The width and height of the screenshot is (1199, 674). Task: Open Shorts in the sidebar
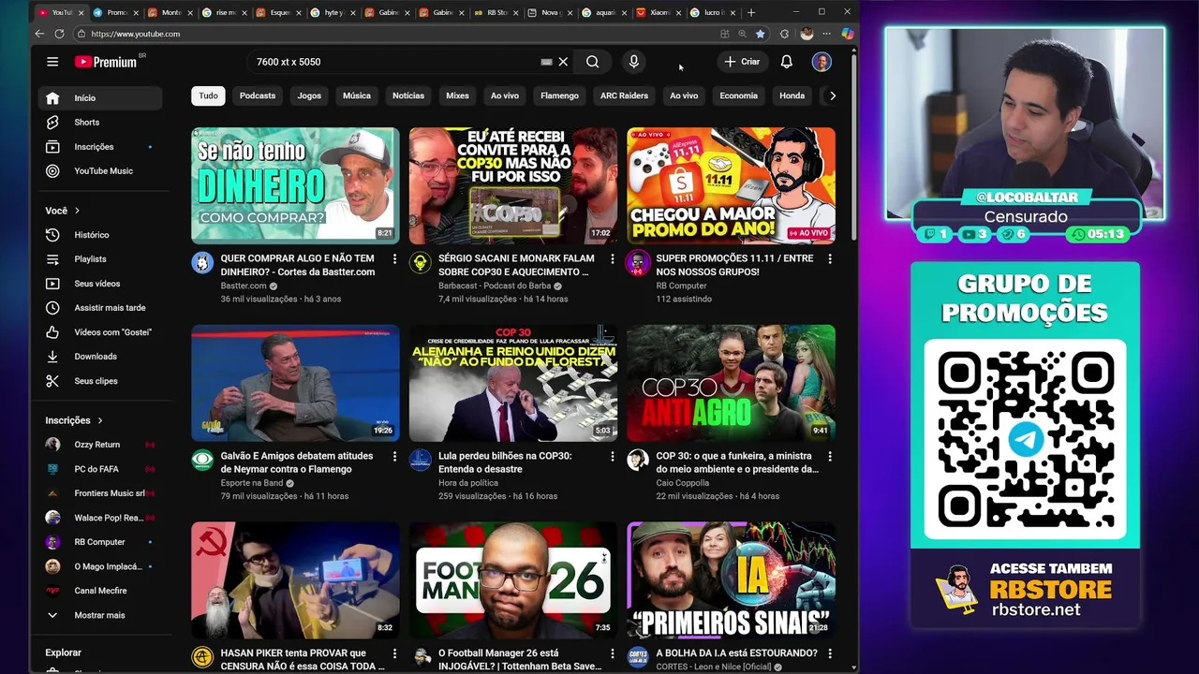tap(100, 122)
